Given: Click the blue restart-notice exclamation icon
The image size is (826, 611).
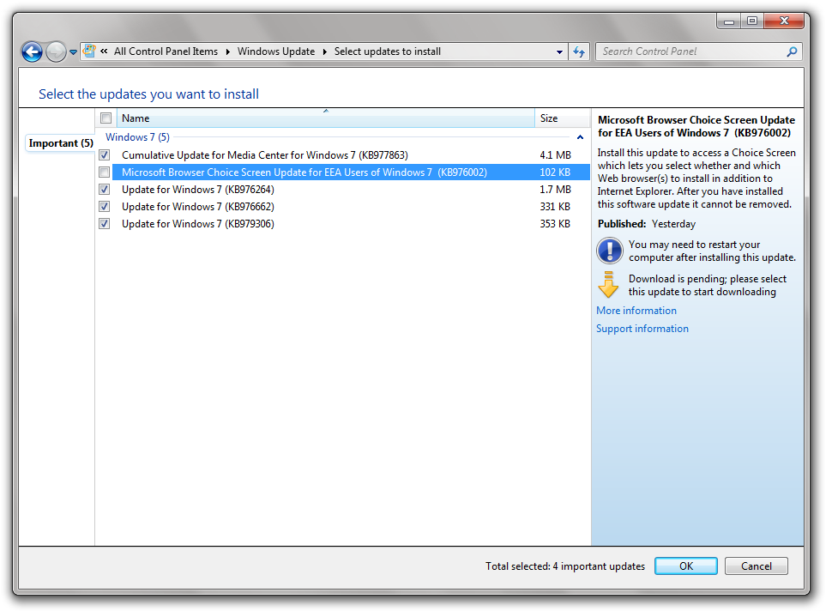Looking at the screenshot, I should coord(610,251).
